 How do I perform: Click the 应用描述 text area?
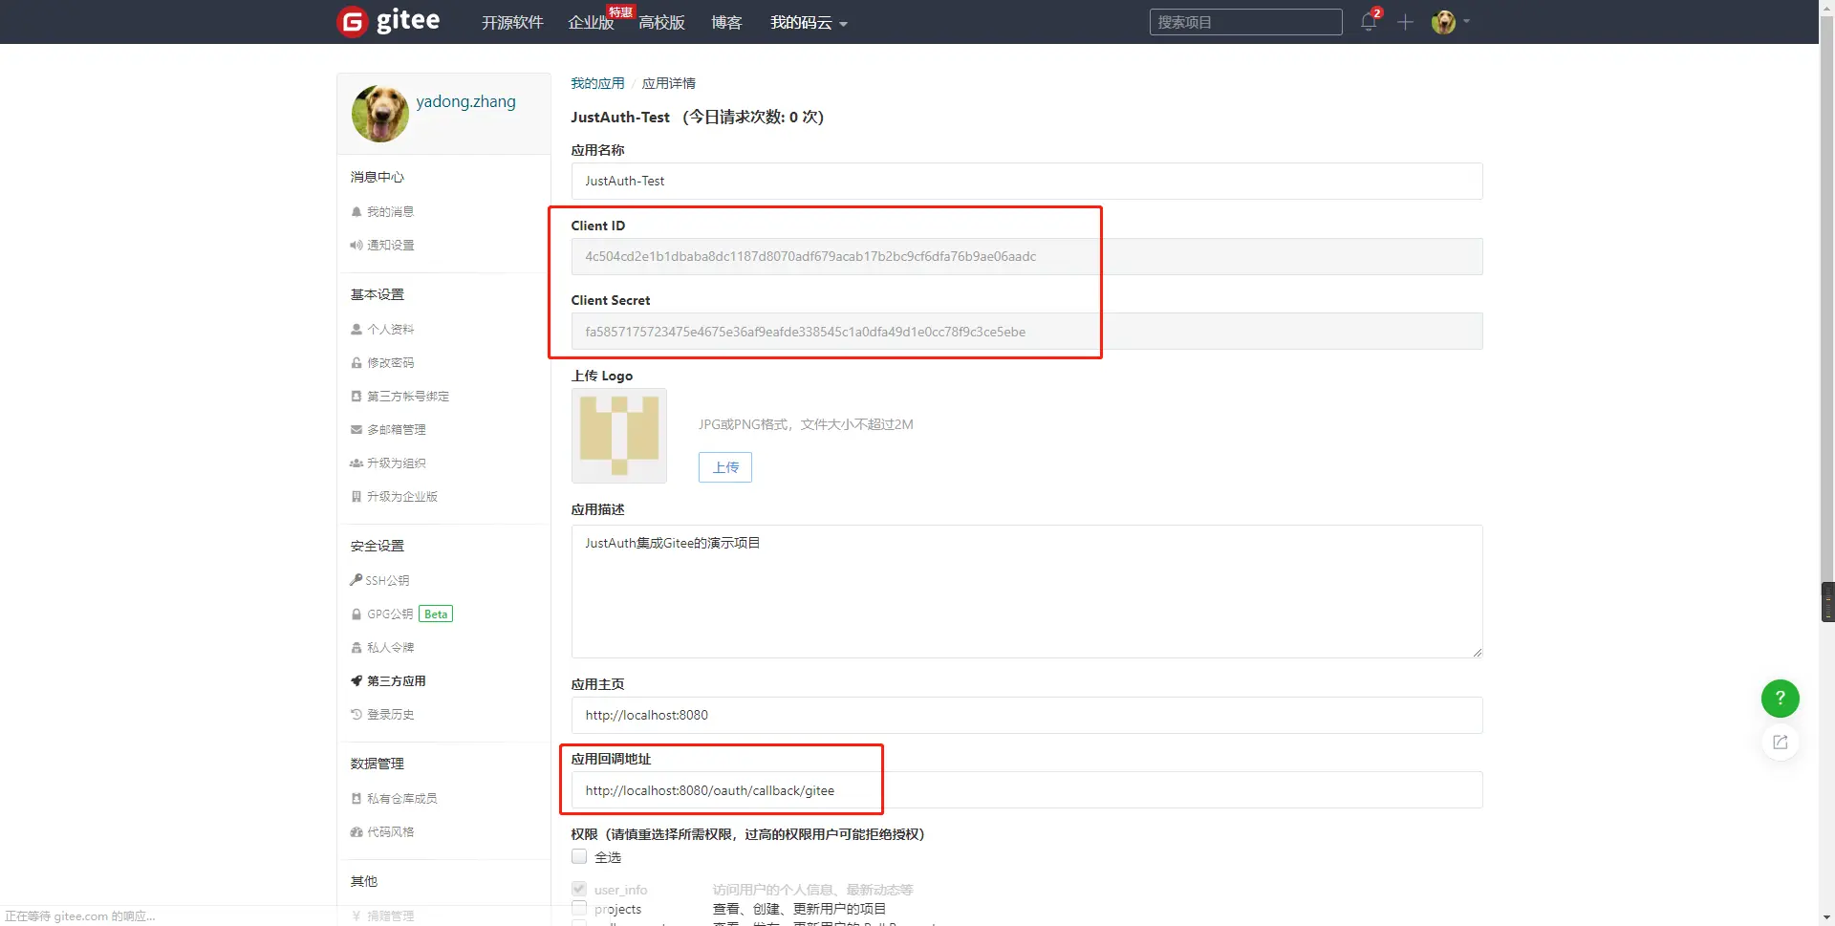click(x=1026, y=592)
